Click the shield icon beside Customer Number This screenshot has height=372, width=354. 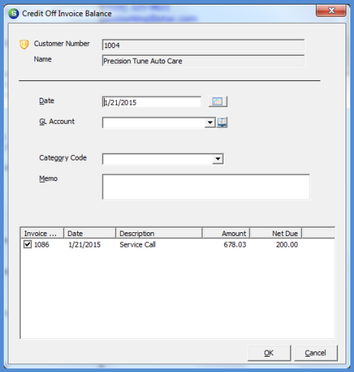click(24, 44)
